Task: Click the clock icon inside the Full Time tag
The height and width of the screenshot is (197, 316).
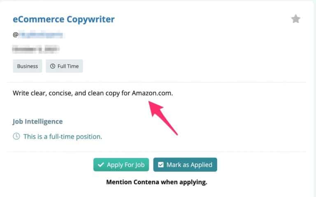Action: click(53, 66)
